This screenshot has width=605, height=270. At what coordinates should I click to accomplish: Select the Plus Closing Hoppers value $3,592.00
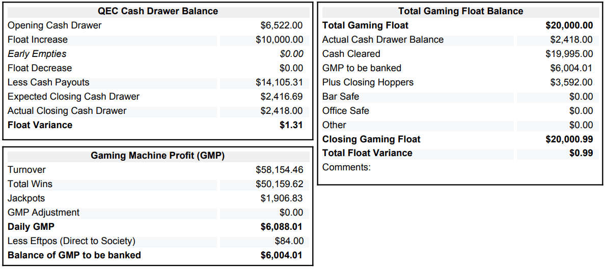coord(571,82)
